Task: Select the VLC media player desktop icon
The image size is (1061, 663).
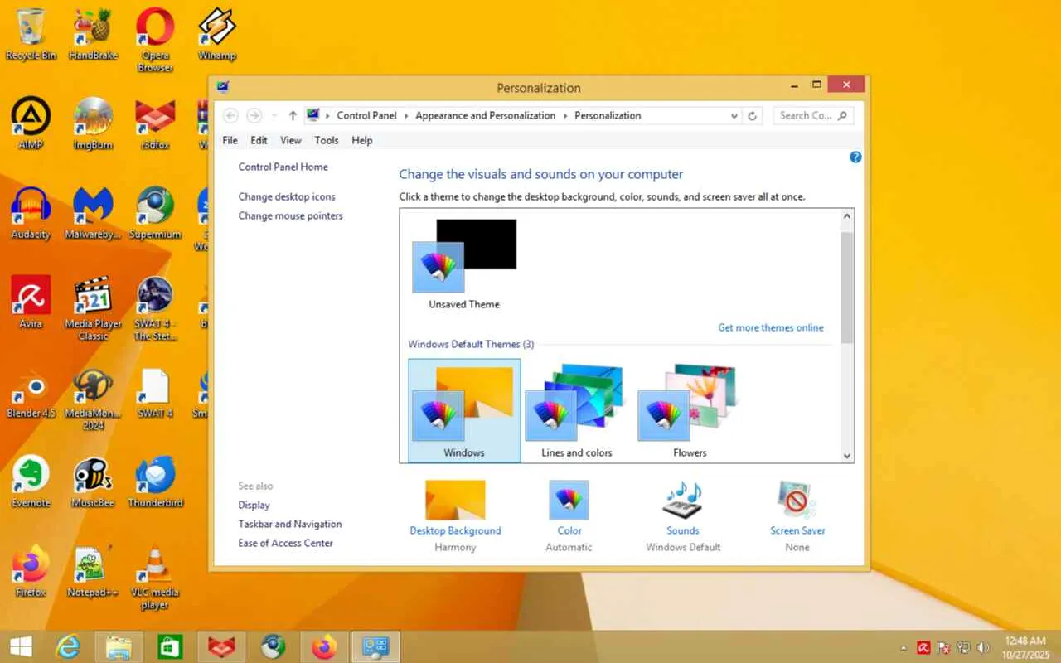Action: [x=155, y=577]
